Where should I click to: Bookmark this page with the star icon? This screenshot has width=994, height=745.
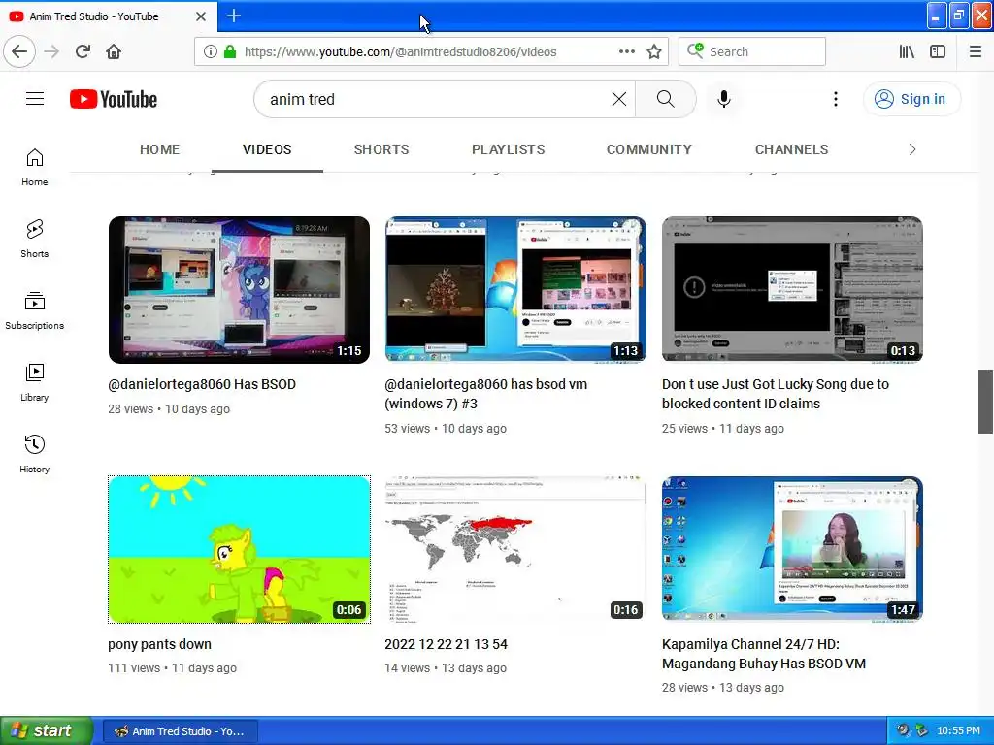tap(654, 51)
